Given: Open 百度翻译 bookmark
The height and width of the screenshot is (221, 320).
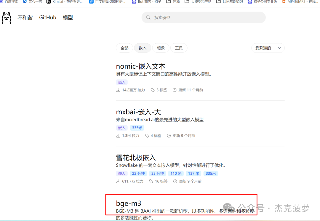Looking at the screenshot, I should click(108, 2).
